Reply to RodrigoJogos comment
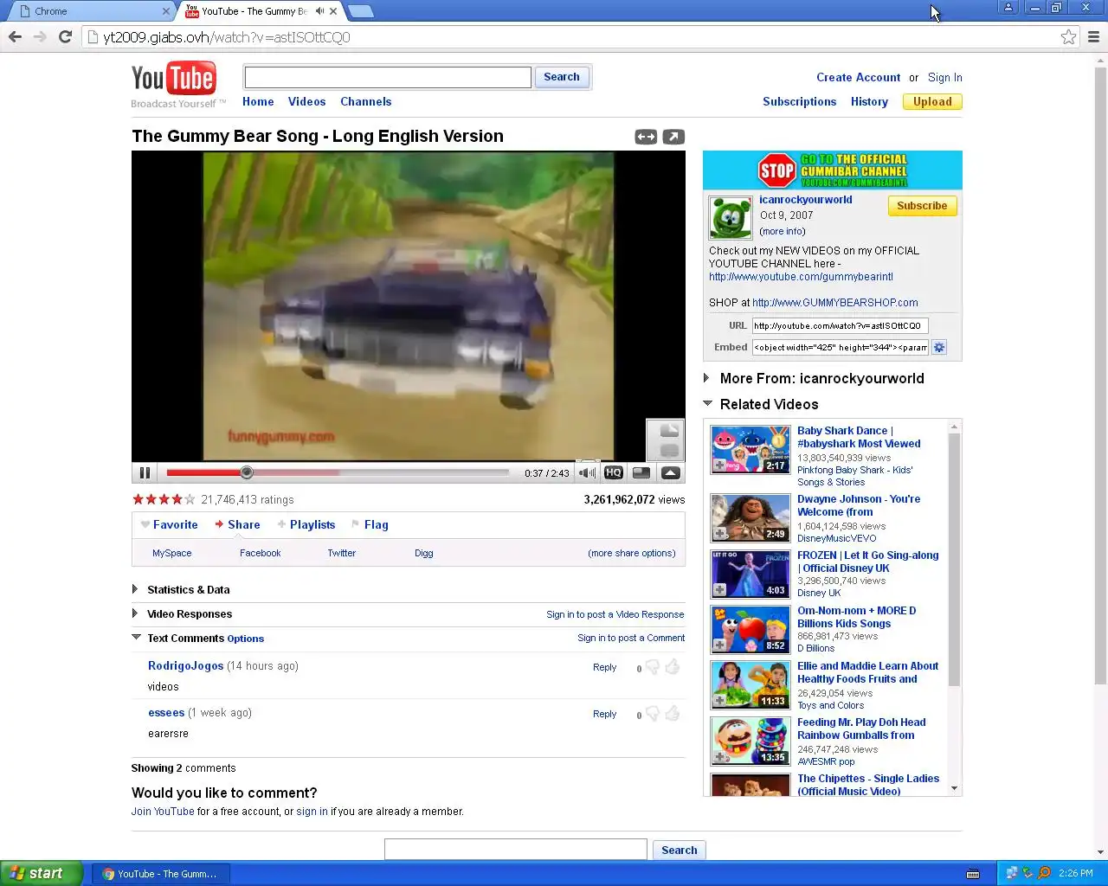1108x886 pixels. tap(605, 668)
